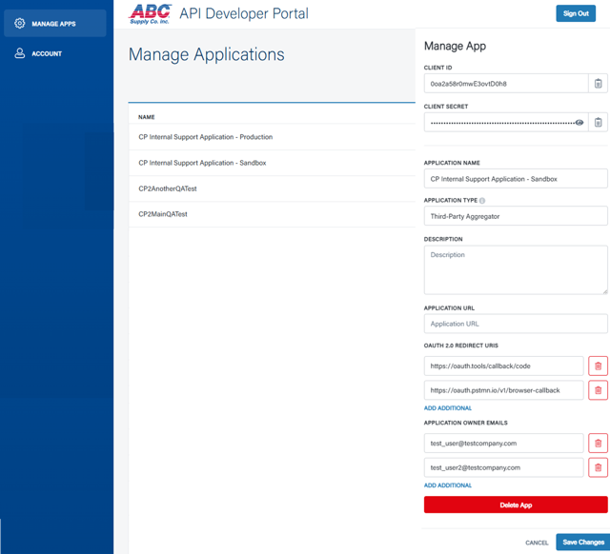Viewport: 610px width, 554px height.
Task: Click the ABC Supply Co. logo
Action: (x=151, y=13)
